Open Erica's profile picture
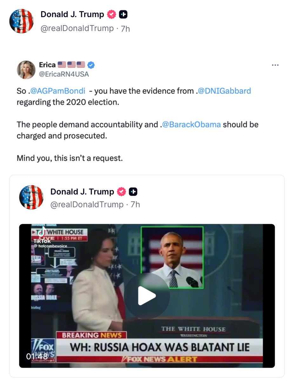 [26, 69]
